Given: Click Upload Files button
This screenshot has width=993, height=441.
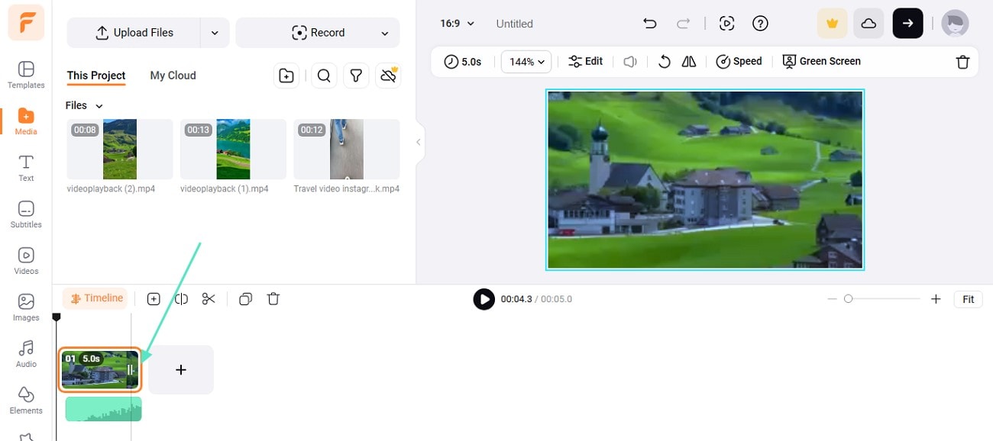Looking at the screenshot, I should [134, 33].
